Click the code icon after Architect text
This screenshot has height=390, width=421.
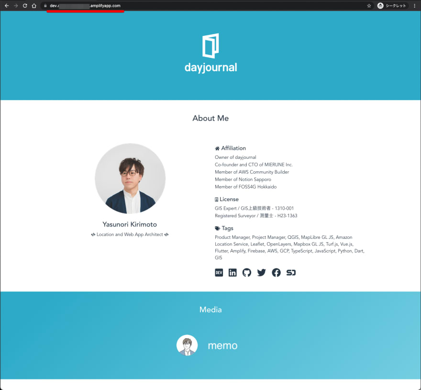click(166, 234)
